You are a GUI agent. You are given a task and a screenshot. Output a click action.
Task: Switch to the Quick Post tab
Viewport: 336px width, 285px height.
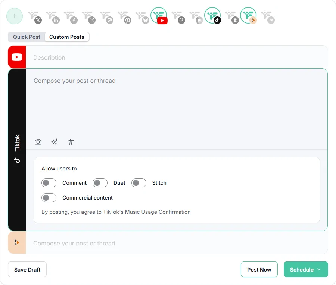[27, 37]
